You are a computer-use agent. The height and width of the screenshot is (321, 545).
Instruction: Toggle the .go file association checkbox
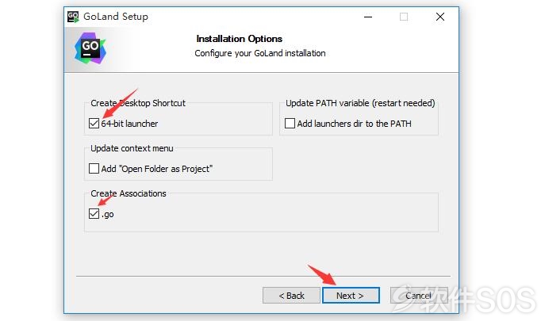94,214
